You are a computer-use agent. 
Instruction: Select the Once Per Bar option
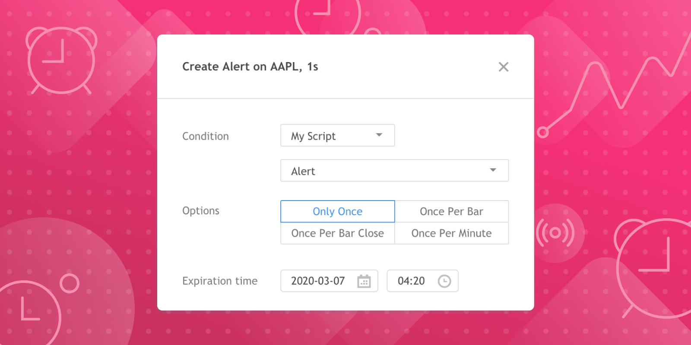click(x=451, y=211)
